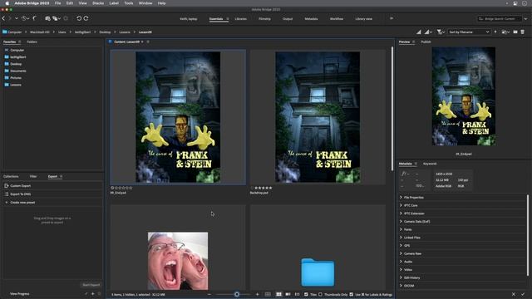532x299 pixels.
Task: Open Desktop in Favorites
Action: [x=16, y=64]
